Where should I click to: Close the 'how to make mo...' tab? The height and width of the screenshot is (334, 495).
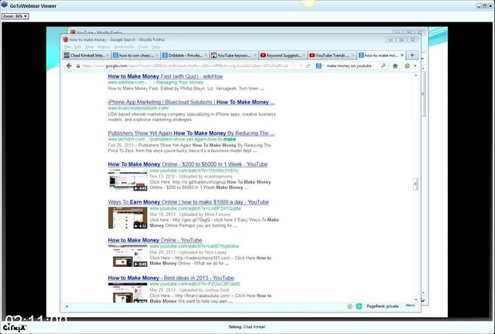(402, 55)
